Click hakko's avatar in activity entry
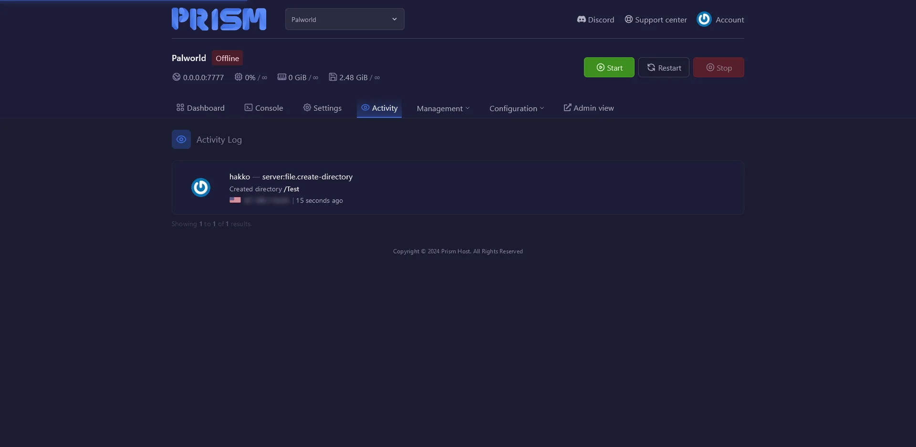The width and height of the screenshot is (916, 447). coord(201,187)
